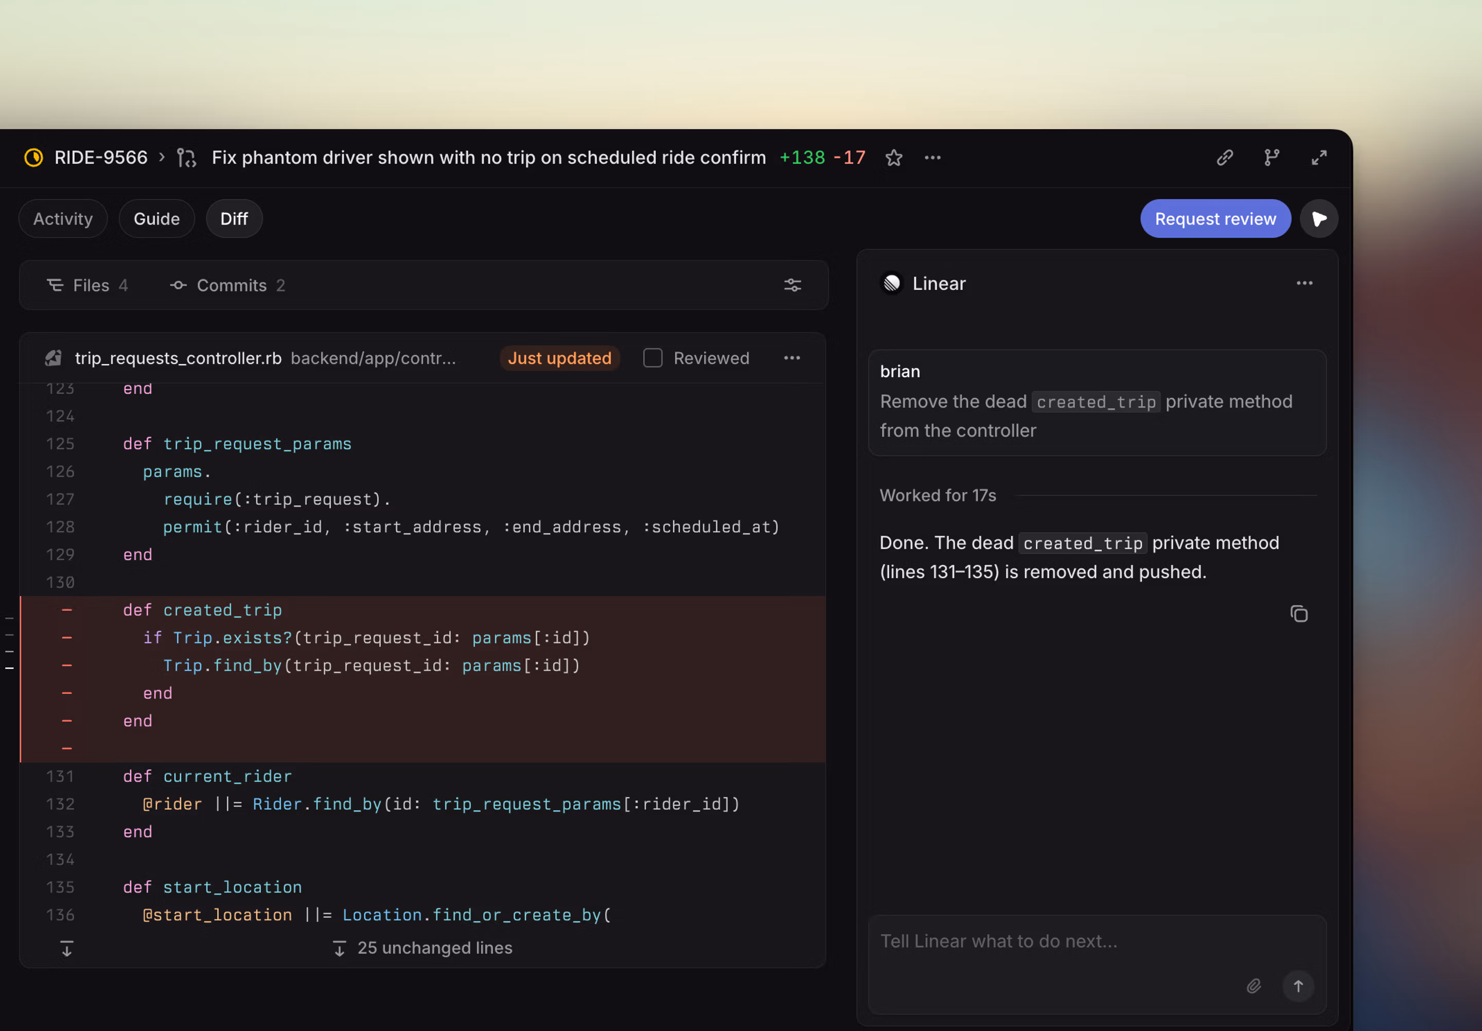Focus the Tell Linear what to do input
The image size is (1482, 1031).
point(1097,941)
